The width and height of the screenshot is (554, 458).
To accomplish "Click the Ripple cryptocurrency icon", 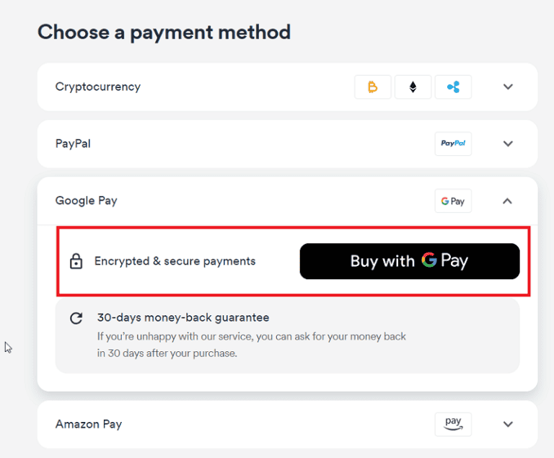I will tap(453, 87).
